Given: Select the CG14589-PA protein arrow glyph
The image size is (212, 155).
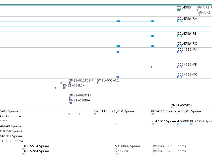Looking at the screenshot, I should click(x=180, y=52).
